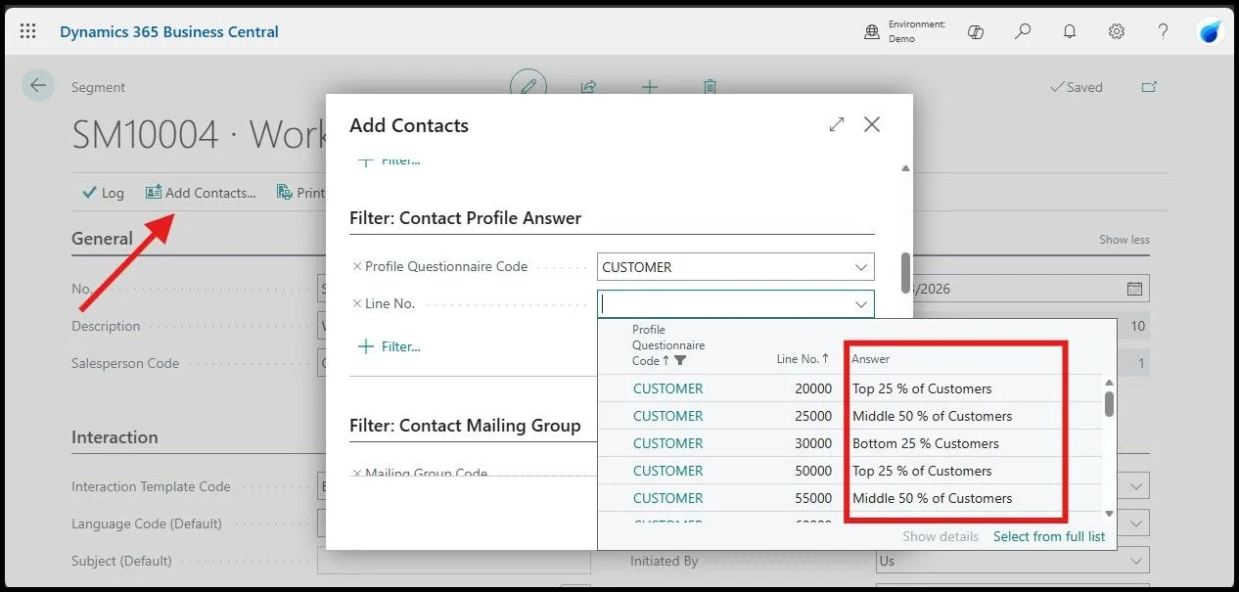1239x592 pixels.
Task: Click the lookup list scrollbar thumb
Action: [1109, 403]
